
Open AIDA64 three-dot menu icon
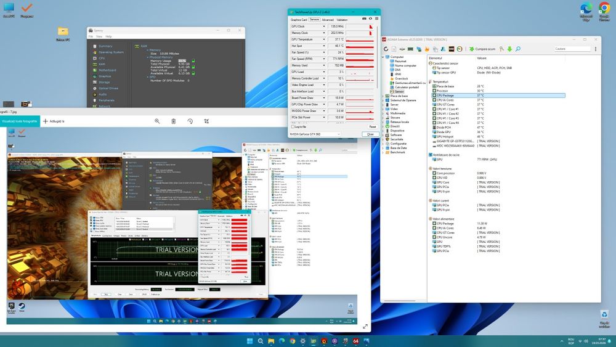point(596,49)
